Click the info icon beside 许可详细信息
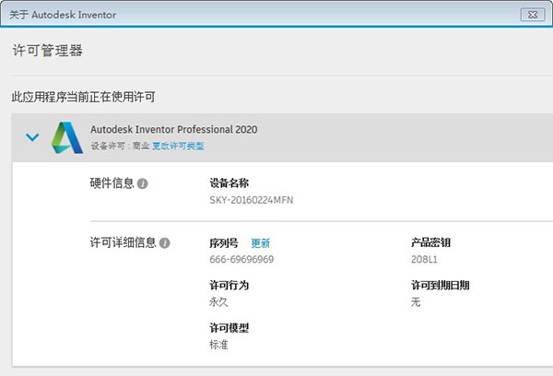Image resolution: width=553 pixels, height=376 pixels. (x=165, y=243)
